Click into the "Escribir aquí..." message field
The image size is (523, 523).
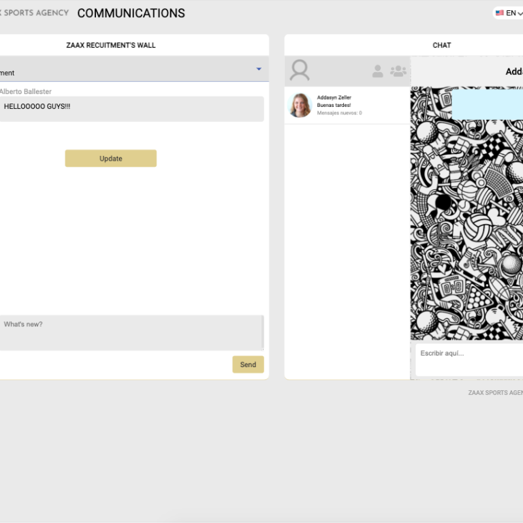pos(469,359)
